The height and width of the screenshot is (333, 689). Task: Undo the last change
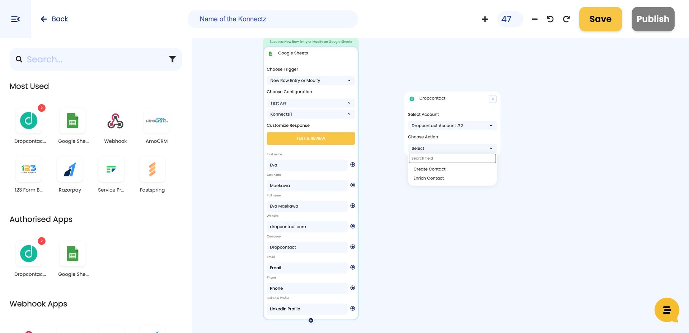click(550, 19)
